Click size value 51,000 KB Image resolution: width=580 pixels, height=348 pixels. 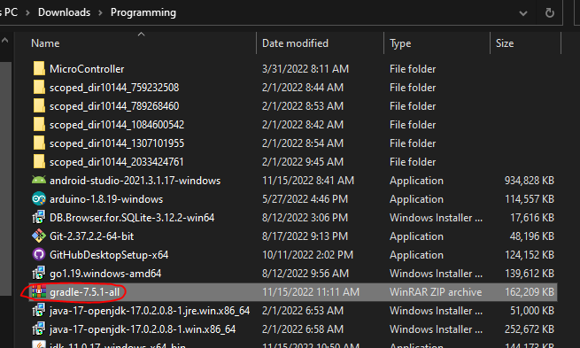tap(532, 311)
